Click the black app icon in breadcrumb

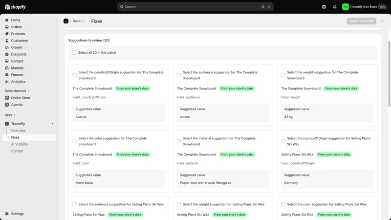66,21
